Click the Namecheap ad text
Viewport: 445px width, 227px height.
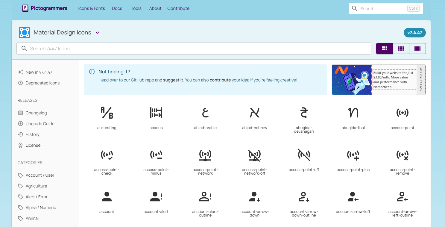coord(394,80)
